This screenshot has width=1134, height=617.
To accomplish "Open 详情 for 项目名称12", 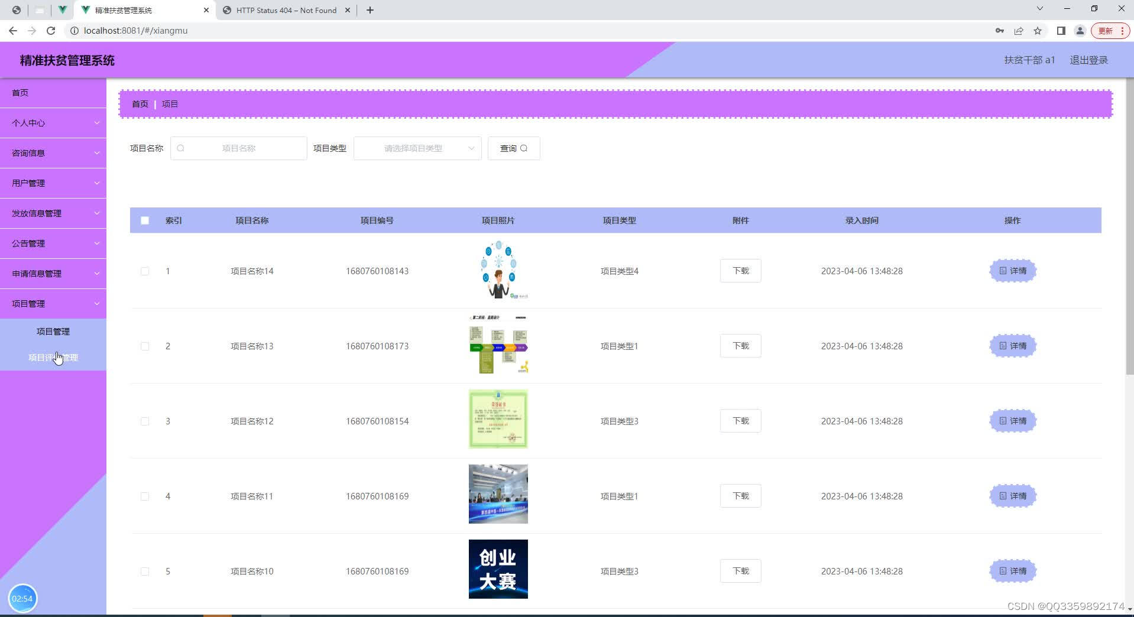I will click(1013, 421).
